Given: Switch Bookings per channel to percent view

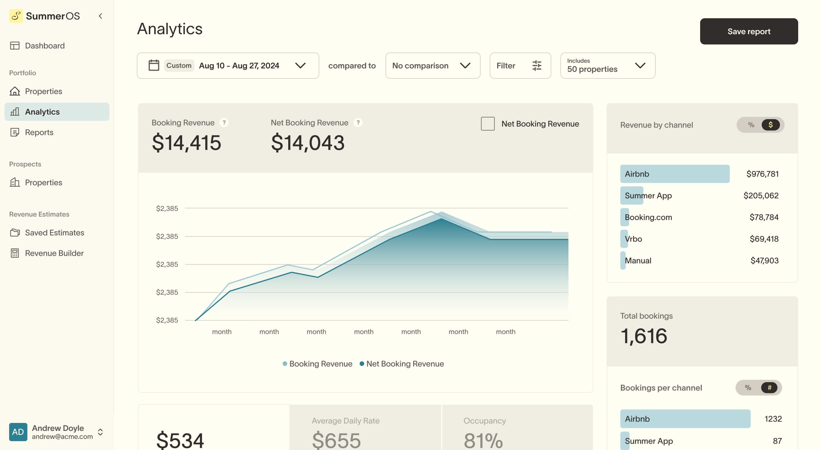Looking at the screenshot, I should [748, 388].
